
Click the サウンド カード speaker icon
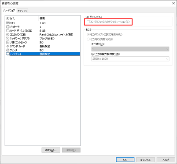(x=8, y=46)
